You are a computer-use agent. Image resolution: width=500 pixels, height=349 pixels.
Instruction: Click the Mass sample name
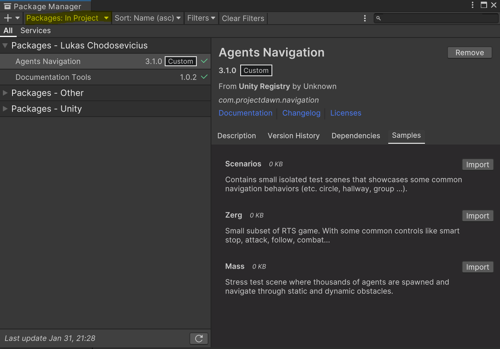tap(235, 267)
